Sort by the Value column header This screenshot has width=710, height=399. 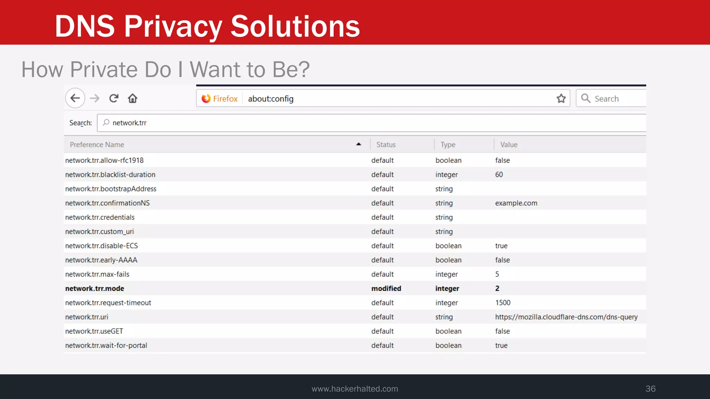[x=570, y=144]
